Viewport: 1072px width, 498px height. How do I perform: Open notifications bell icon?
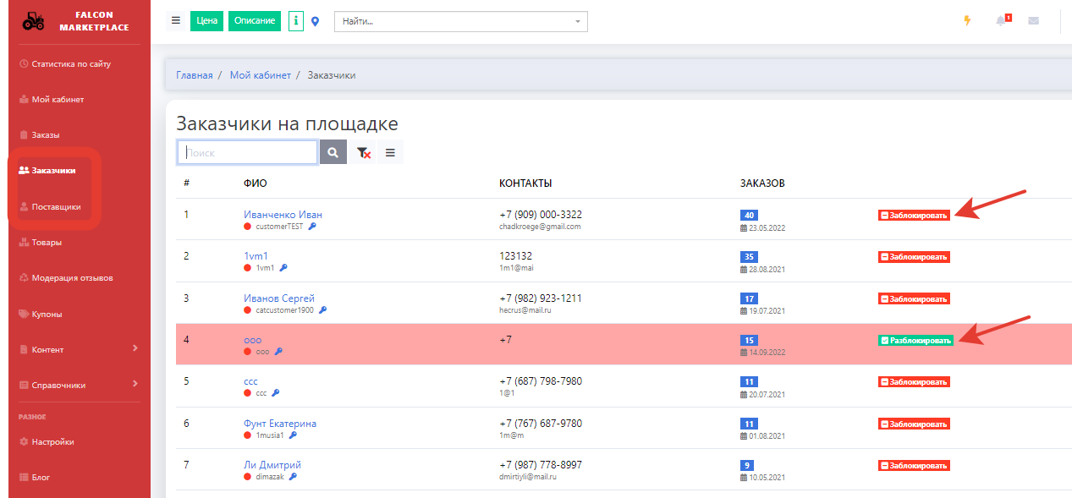(x=1001, y=21)
